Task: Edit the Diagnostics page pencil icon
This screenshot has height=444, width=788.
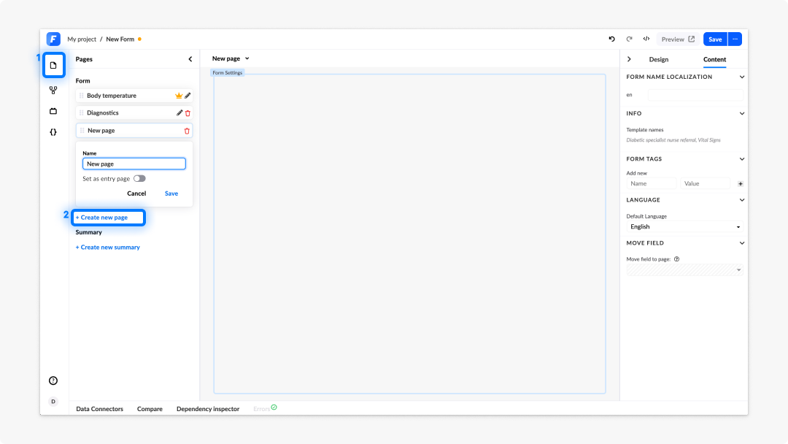Action: tap(179, 112)
